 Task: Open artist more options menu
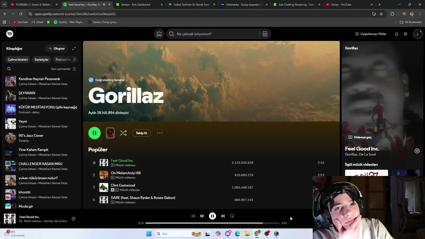coord(160,133)
